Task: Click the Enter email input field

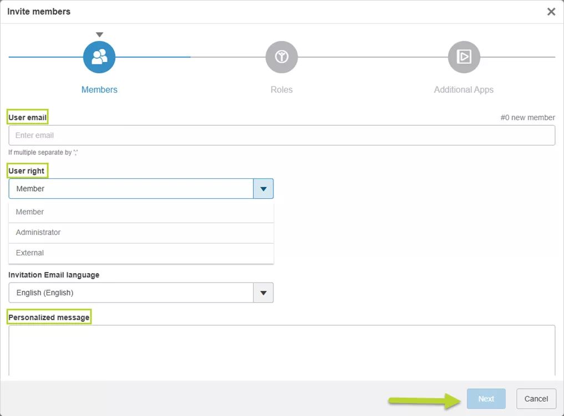Action: pos(282,136)
